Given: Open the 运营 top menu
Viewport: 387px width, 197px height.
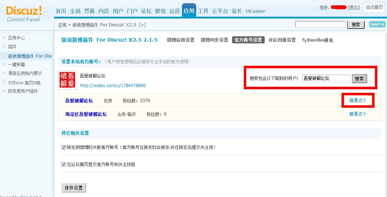Looking at the screenshot, I should point(175,11).
